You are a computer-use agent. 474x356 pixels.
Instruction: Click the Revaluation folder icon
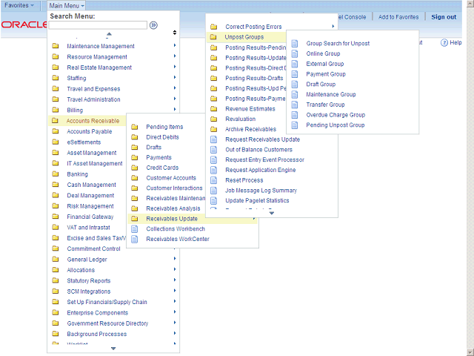[x=214, y=119]
